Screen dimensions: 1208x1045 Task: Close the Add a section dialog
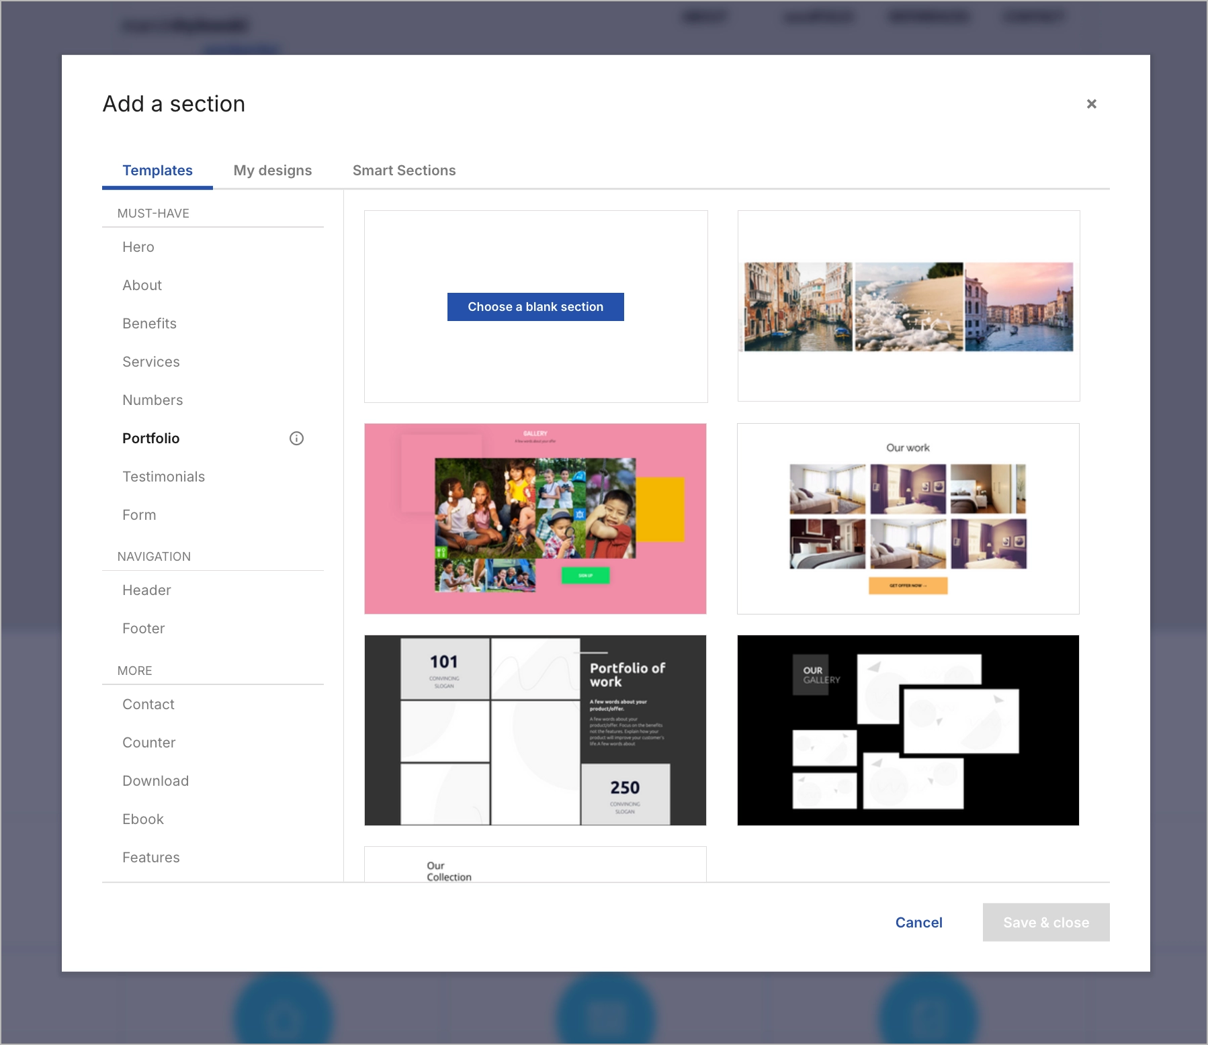(1092, 104)
